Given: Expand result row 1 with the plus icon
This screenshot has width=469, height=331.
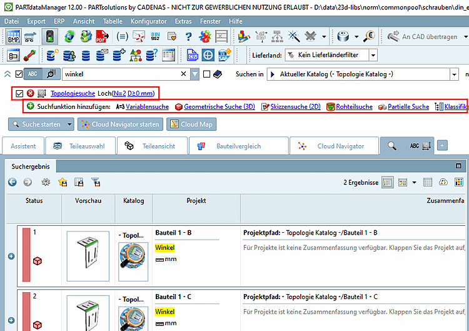Looking at the screenshot, I should click(x=11, y=256).
